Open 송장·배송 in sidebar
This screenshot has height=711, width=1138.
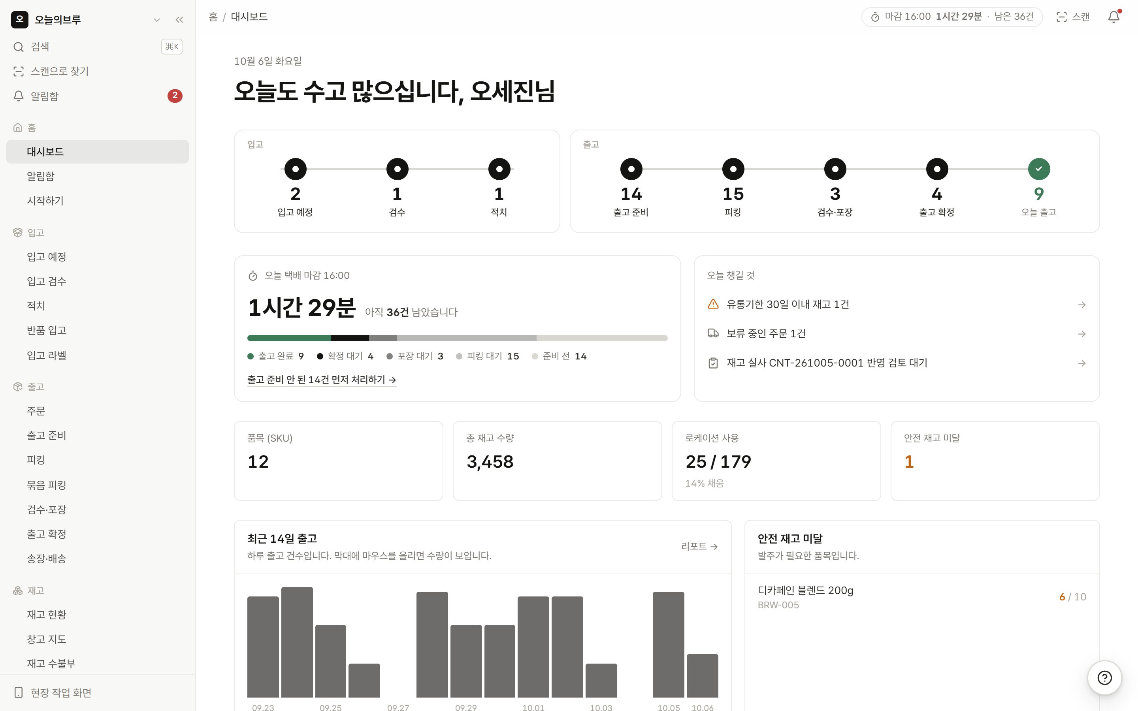97,559
